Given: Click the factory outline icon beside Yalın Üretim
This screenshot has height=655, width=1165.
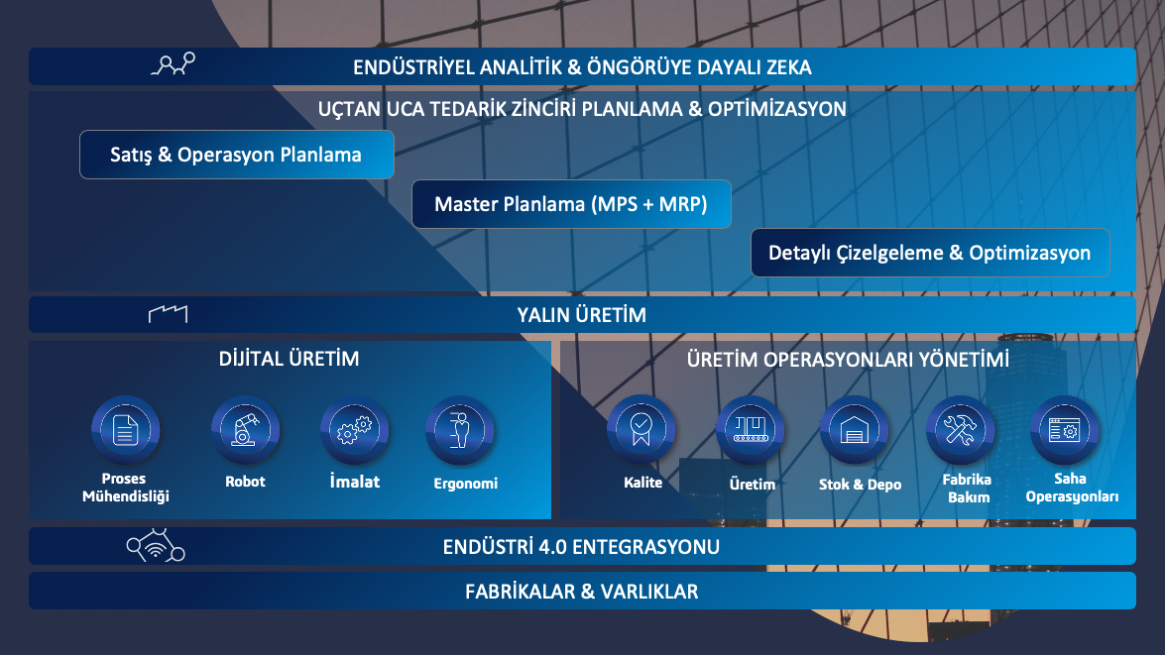Looking at the screenshot, I should [168, 314].
